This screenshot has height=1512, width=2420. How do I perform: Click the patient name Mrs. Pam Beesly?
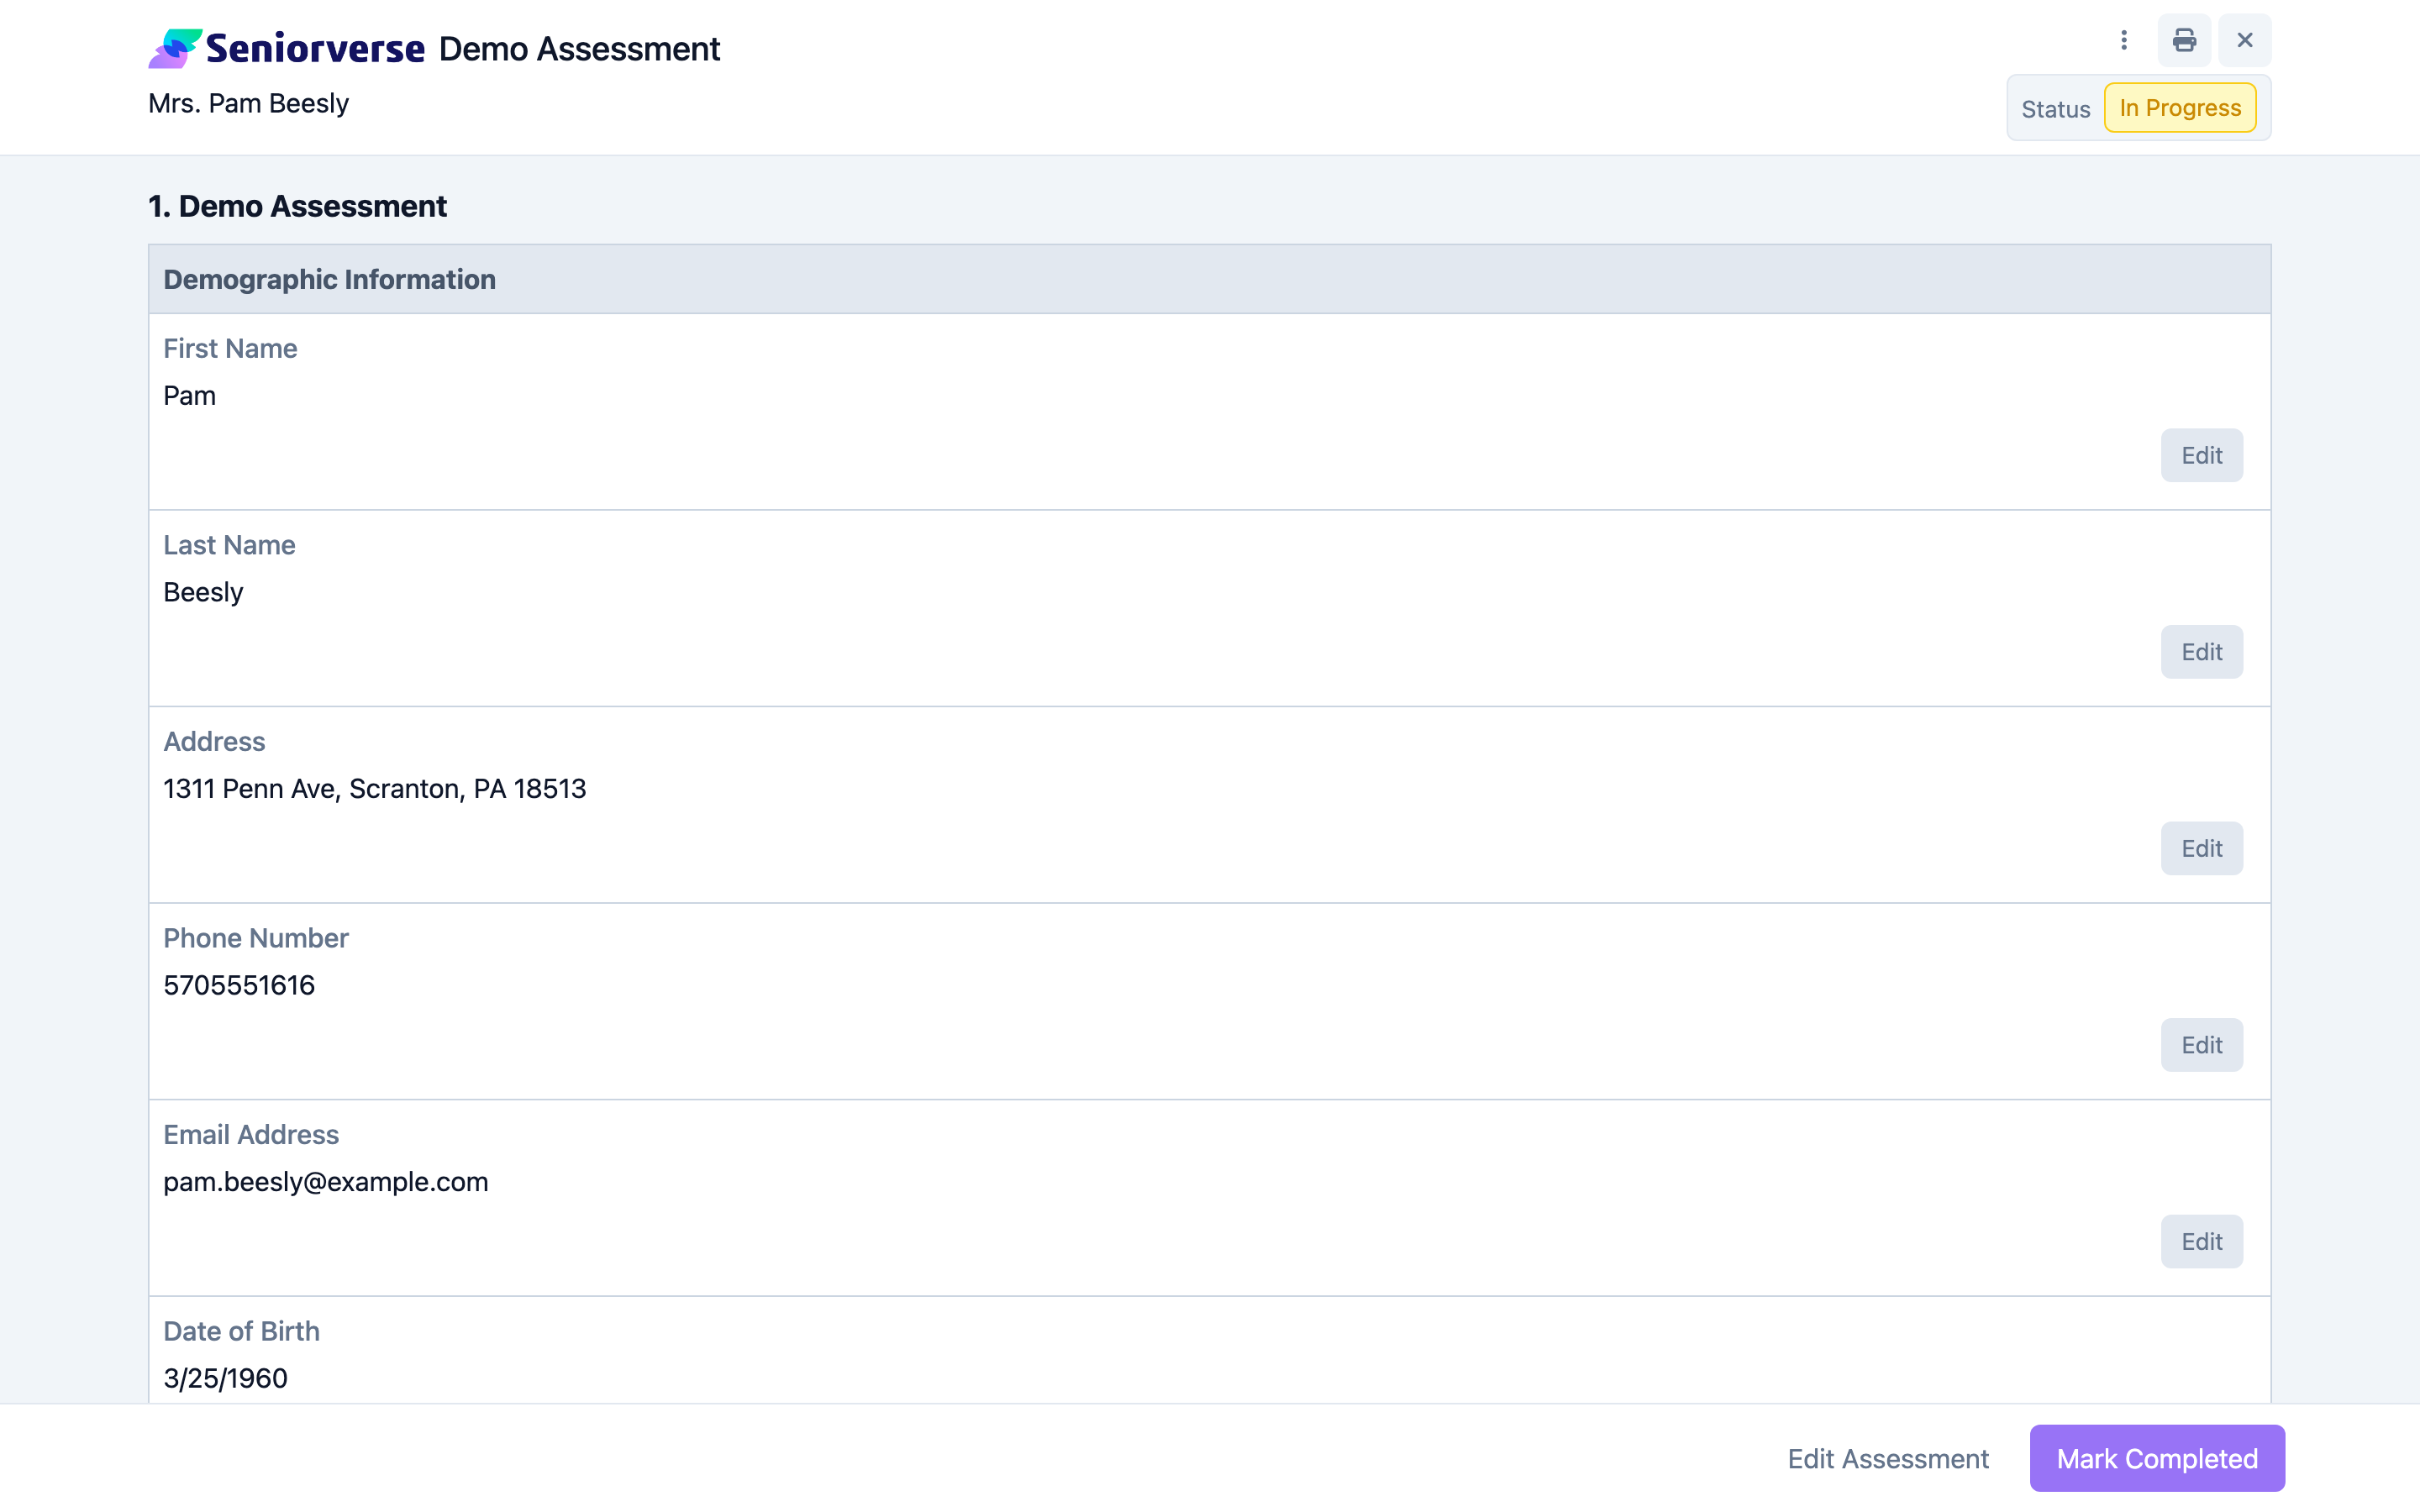pos(248,103)
